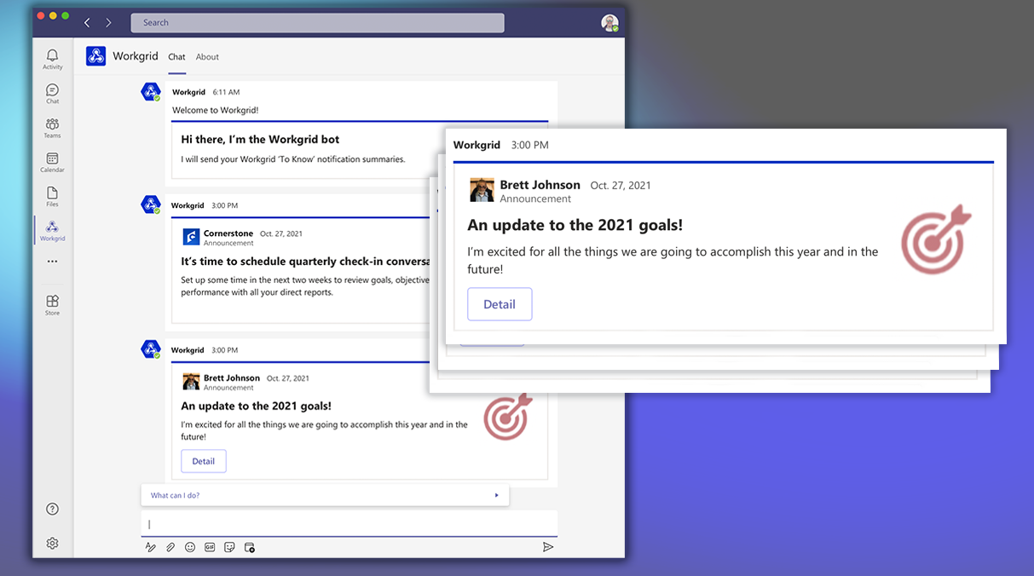Click 'Cornerstone' sender name
The height and width of the screenshot is (576, 1034).
coord(228,233)
